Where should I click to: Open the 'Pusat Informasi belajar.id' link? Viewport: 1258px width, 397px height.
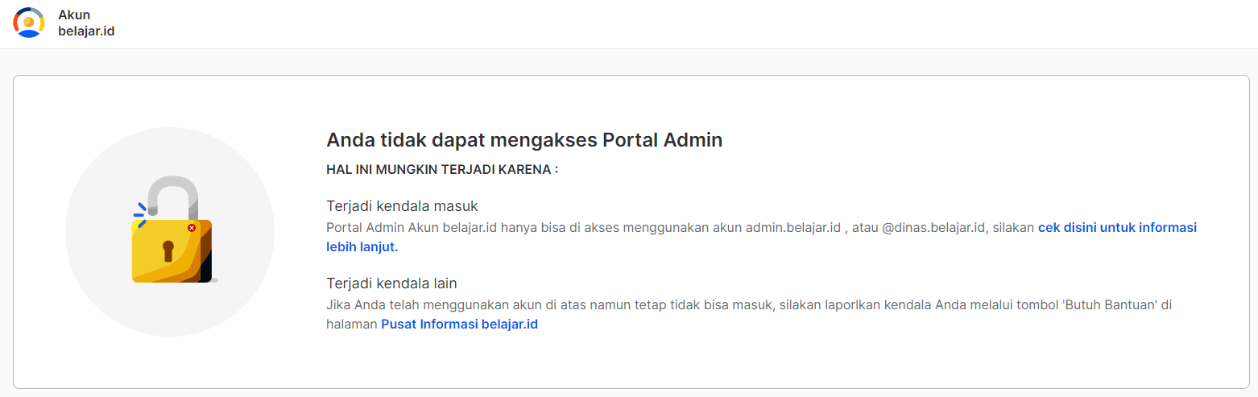[x=459, y=325]
